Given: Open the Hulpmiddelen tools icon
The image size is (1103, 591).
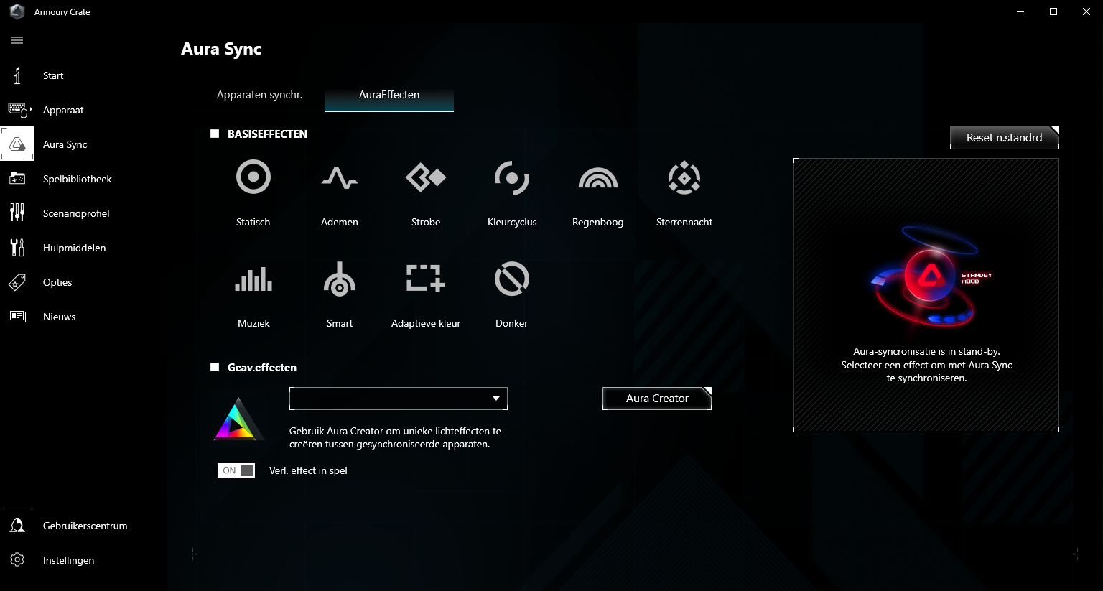Looking at the screenshot, I should point(17,248).
